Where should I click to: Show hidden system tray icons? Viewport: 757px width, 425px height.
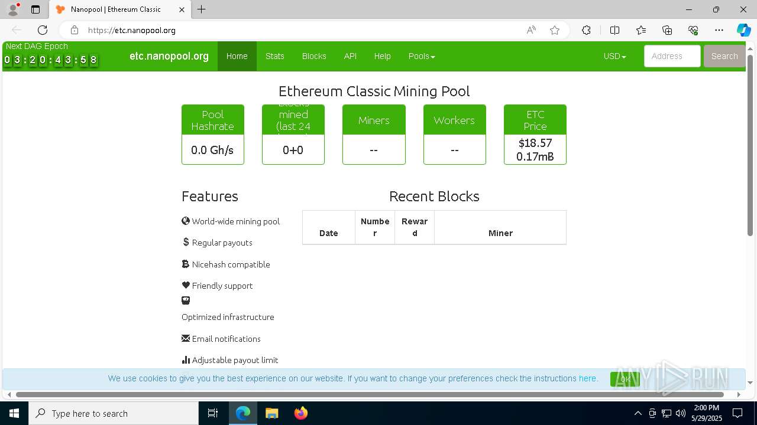coord(638,413)
